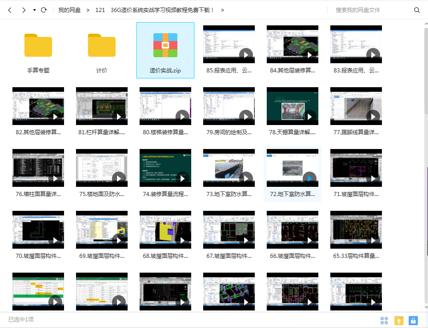
Task: Open the 手算专题 folder
Action: (38, 45)
